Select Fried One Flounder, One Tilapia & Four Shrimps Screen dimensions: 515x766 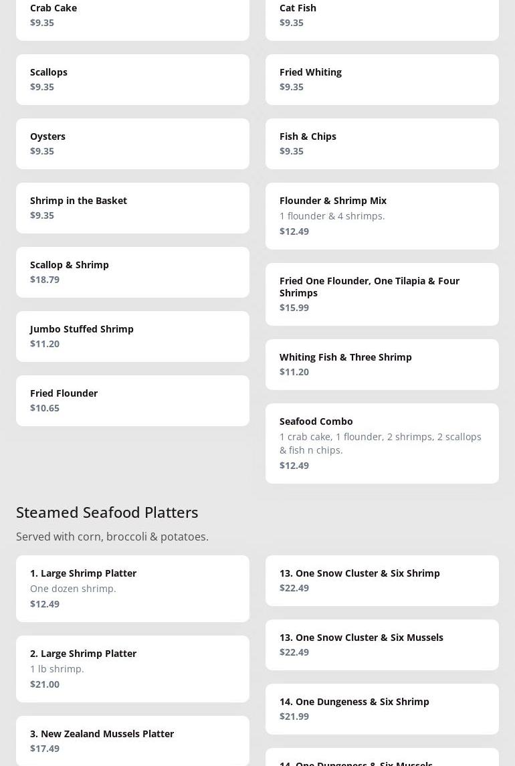pos(382,294)
